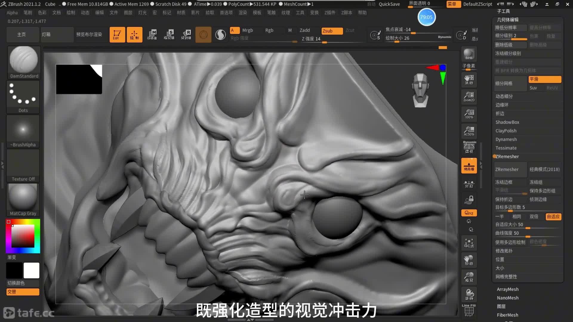The height and width of the screenshot is (322, 573).
Task: Click the white secondary color swatch
Action: coord(31,270)
